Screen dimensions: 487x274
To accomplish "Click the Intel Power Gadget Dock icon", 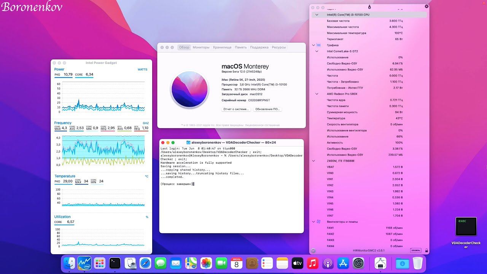I will point(84,263).
